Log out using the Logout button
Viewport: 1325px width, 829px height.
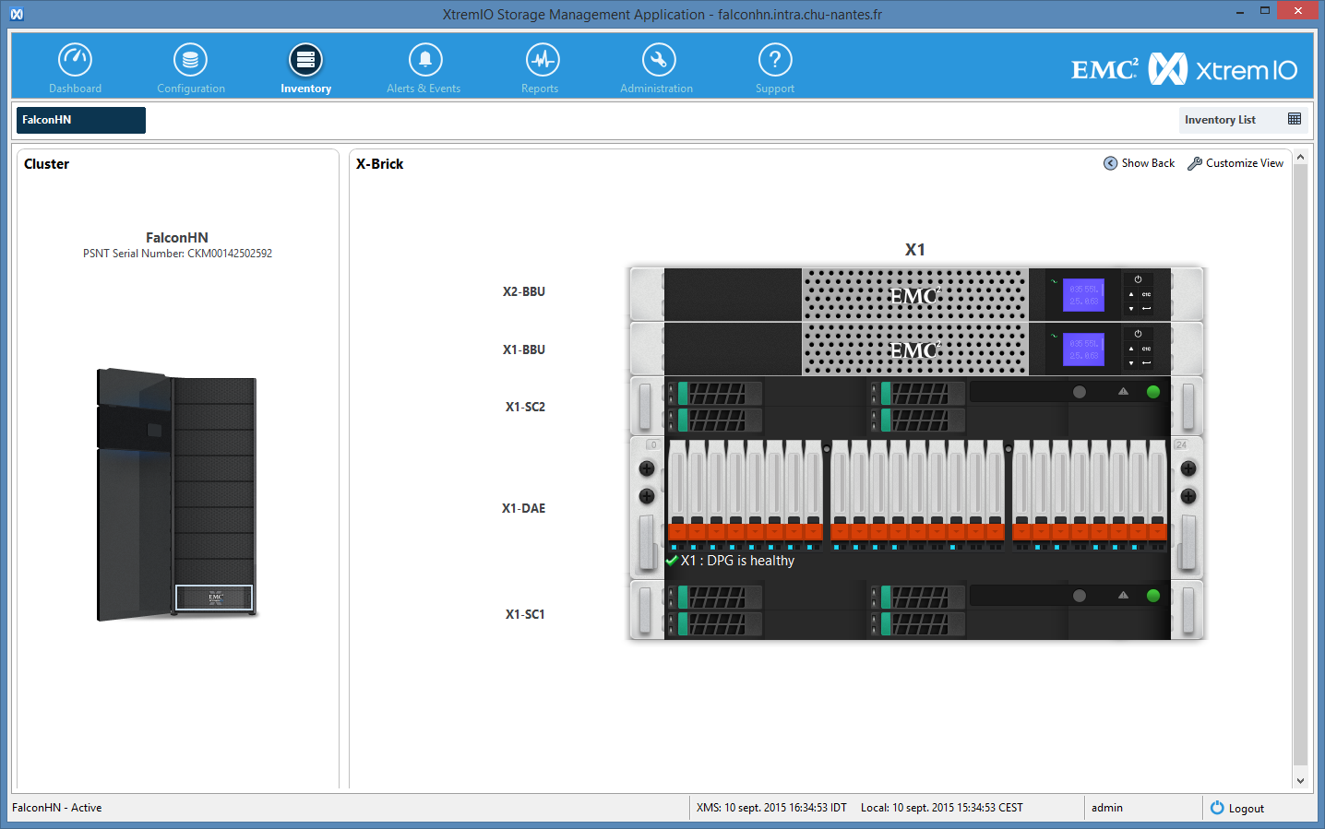pyautogui.click(x=1236, y=808)
